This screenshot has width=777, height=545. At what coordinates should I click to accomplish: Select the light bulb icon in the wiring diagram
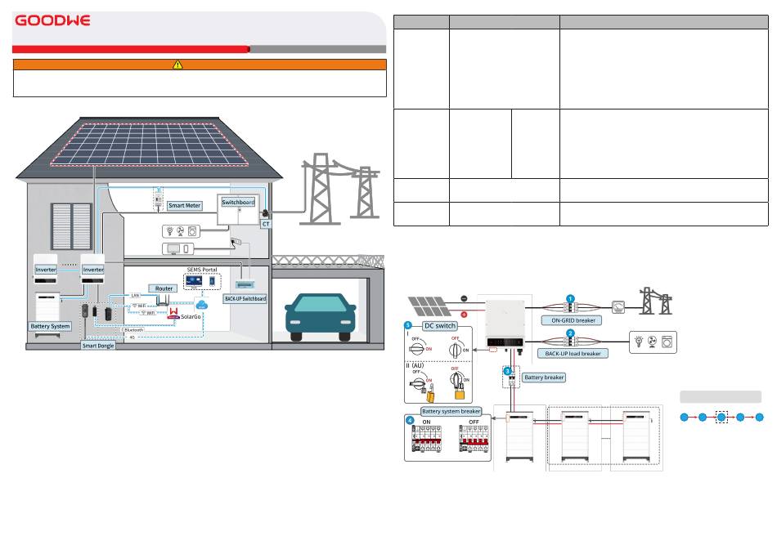(x=639, y=342)
